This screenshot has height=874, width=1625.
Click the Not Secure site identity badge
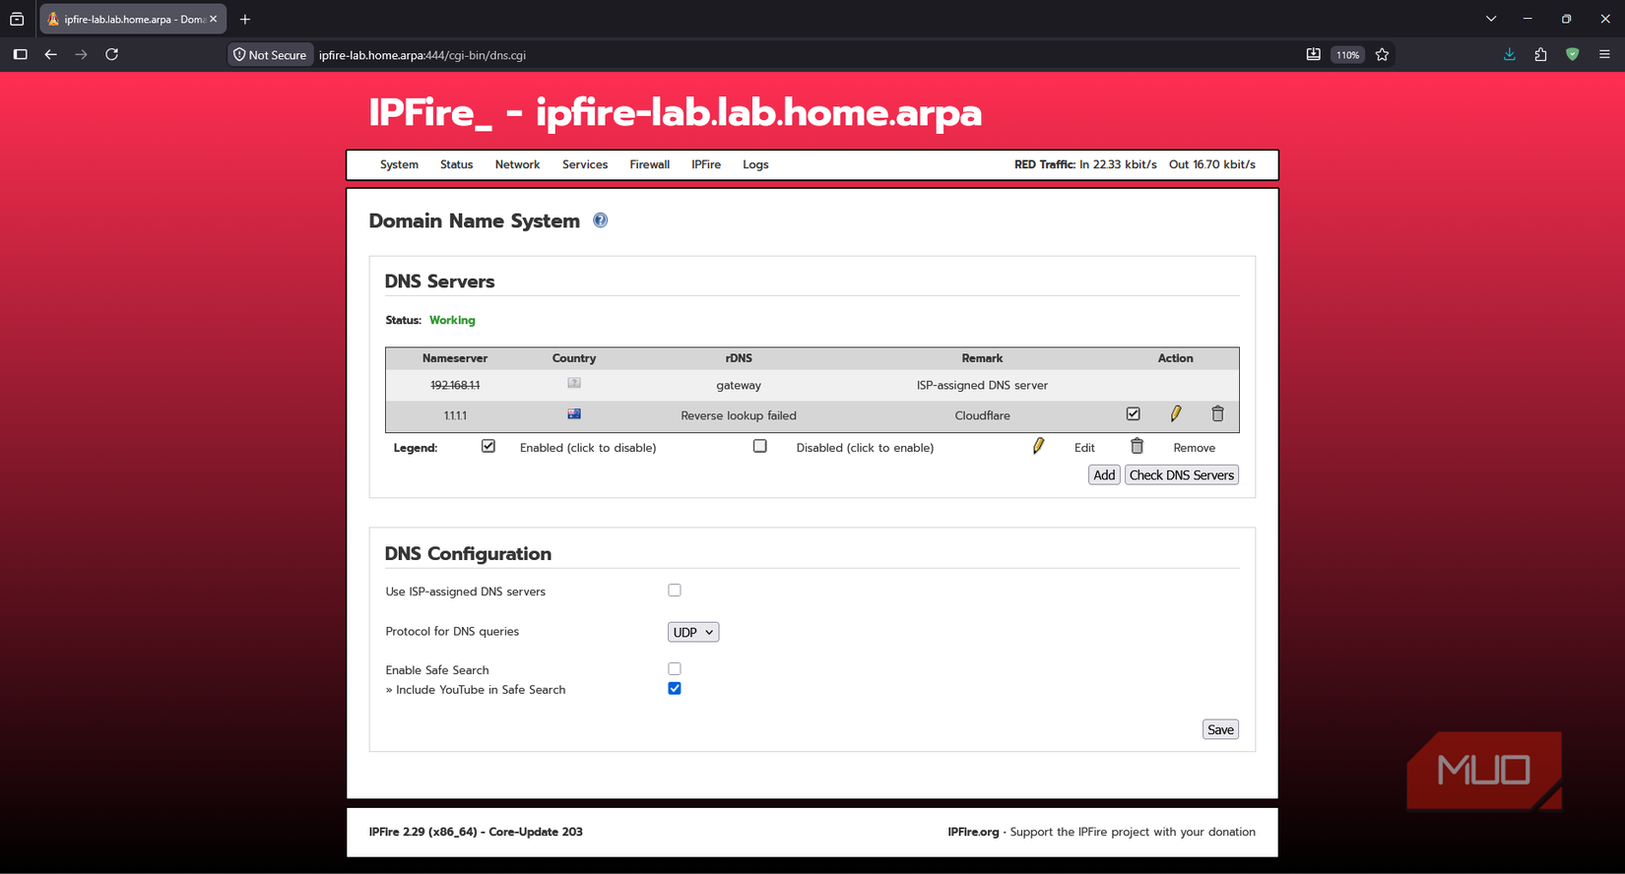coord(270,55)
